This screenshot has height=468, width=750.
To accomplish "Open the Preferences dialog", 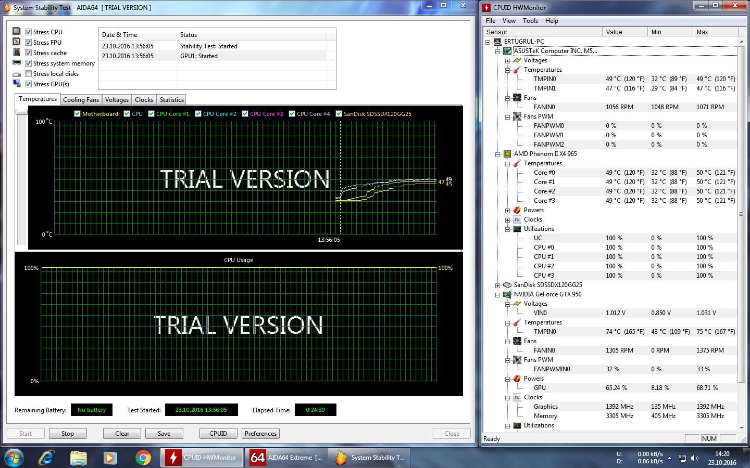I will pyautogui.click(x=260, y=434).
